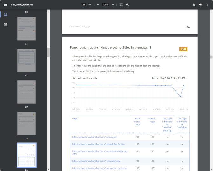The width and height of the screenshot is (213, 171).
Task: Go to page 24 thumbnail
Action: click(x=26, y=123)
